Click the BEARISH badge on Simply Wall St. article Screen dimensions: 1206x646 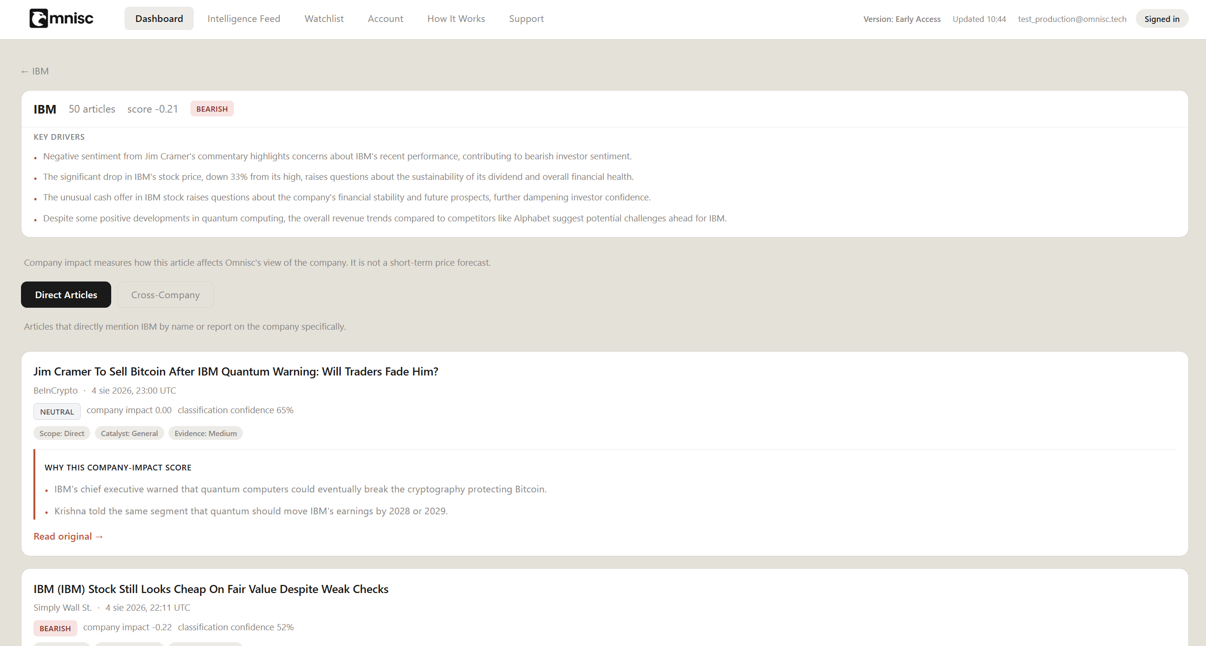55,628
